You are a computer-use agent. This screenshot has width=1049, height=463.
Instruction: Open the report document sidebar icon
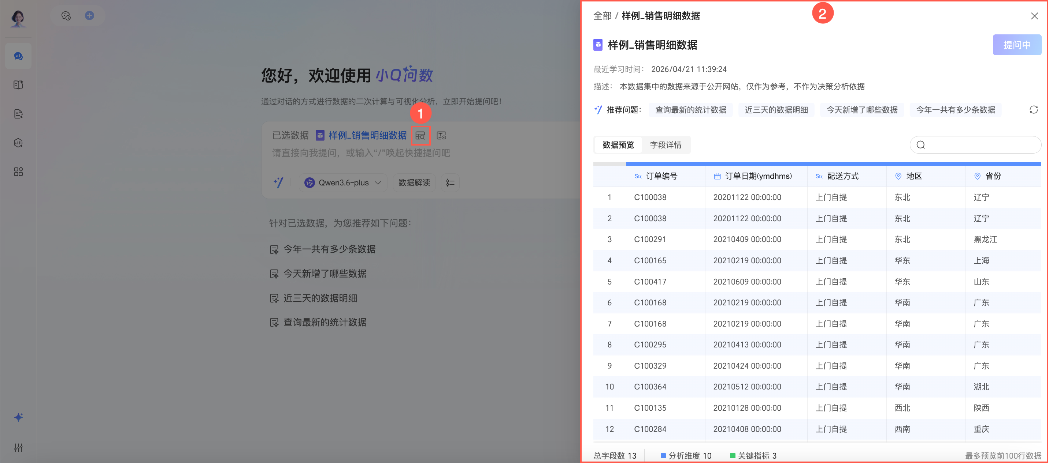[x=18, y=114]
